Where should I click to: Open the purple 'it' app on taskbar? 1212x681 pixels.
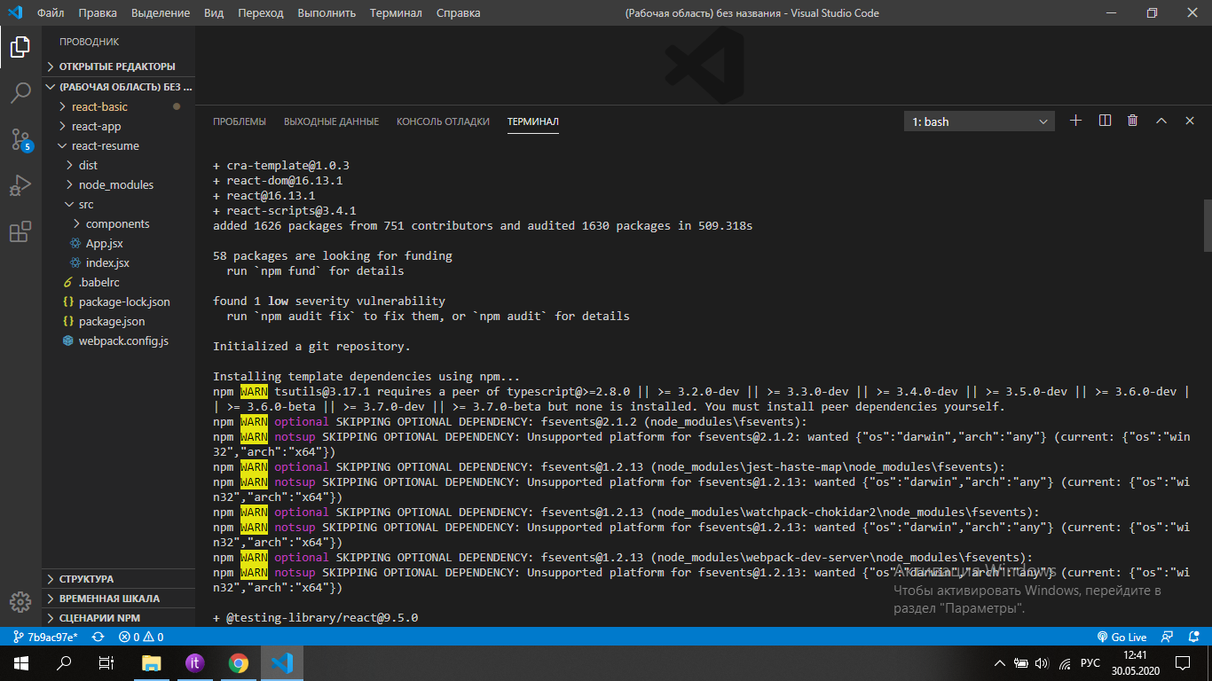(195, 663)
